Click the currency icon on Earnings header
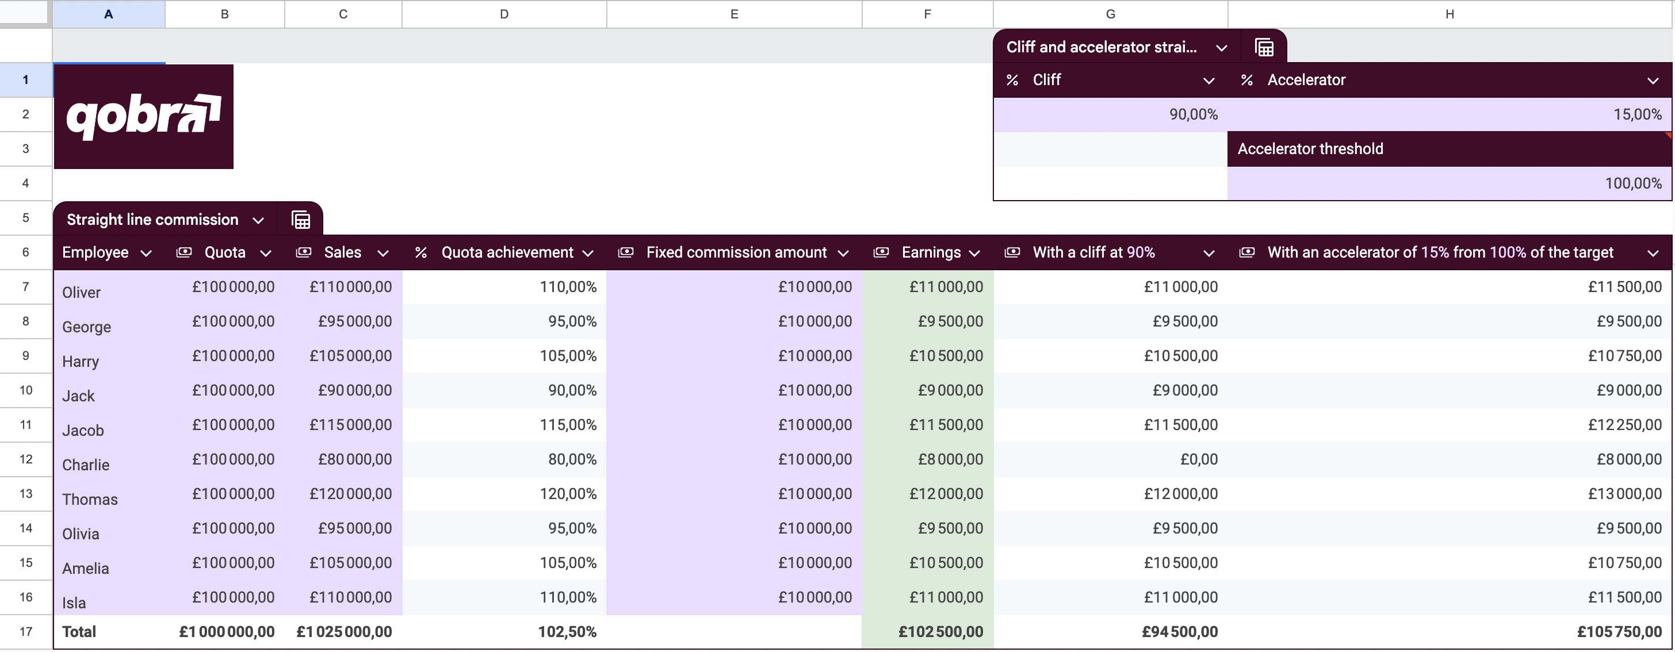 pyautogui.click(x=881, y=252)
